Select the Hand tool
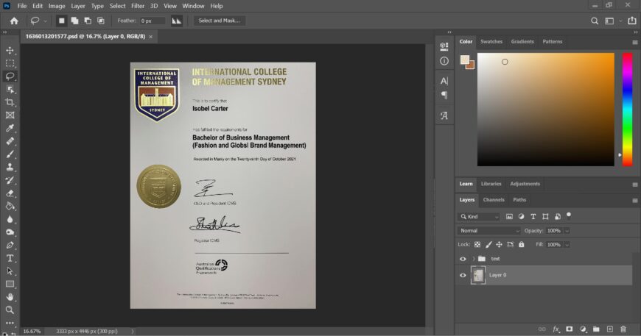Screen dimensions: 641x336 (10, 297)
